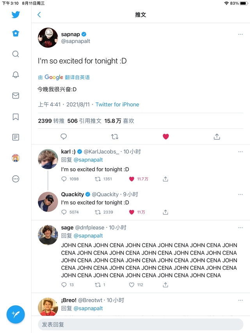The width and height of the screenshot is (250, 333).
Task: Toggle like on Karl's reply
Action: (x=132, y=179)
